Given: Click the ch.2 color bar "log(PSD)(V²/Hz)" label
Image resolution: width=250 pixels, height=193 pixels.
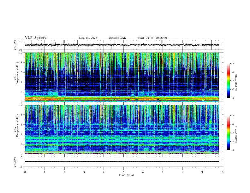Looking at the screenshot, I should tap(236, 134).
